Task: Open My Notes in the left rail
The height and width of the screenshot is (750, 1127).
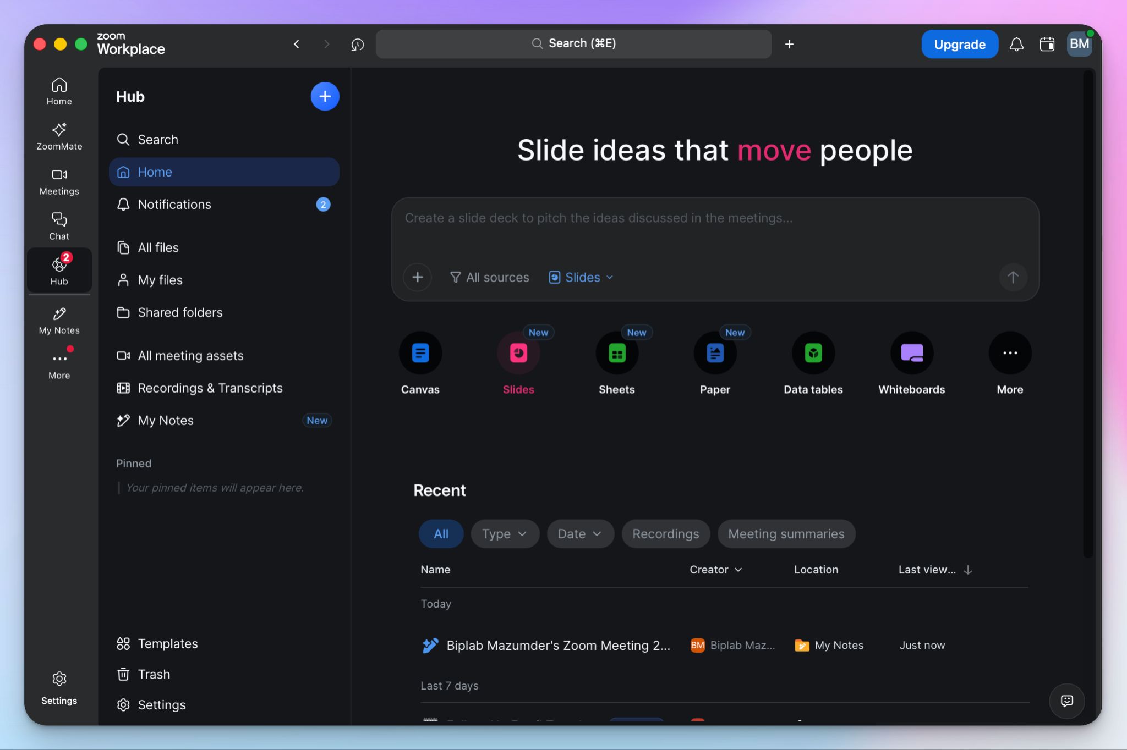Action: click(x=59, y=321)
